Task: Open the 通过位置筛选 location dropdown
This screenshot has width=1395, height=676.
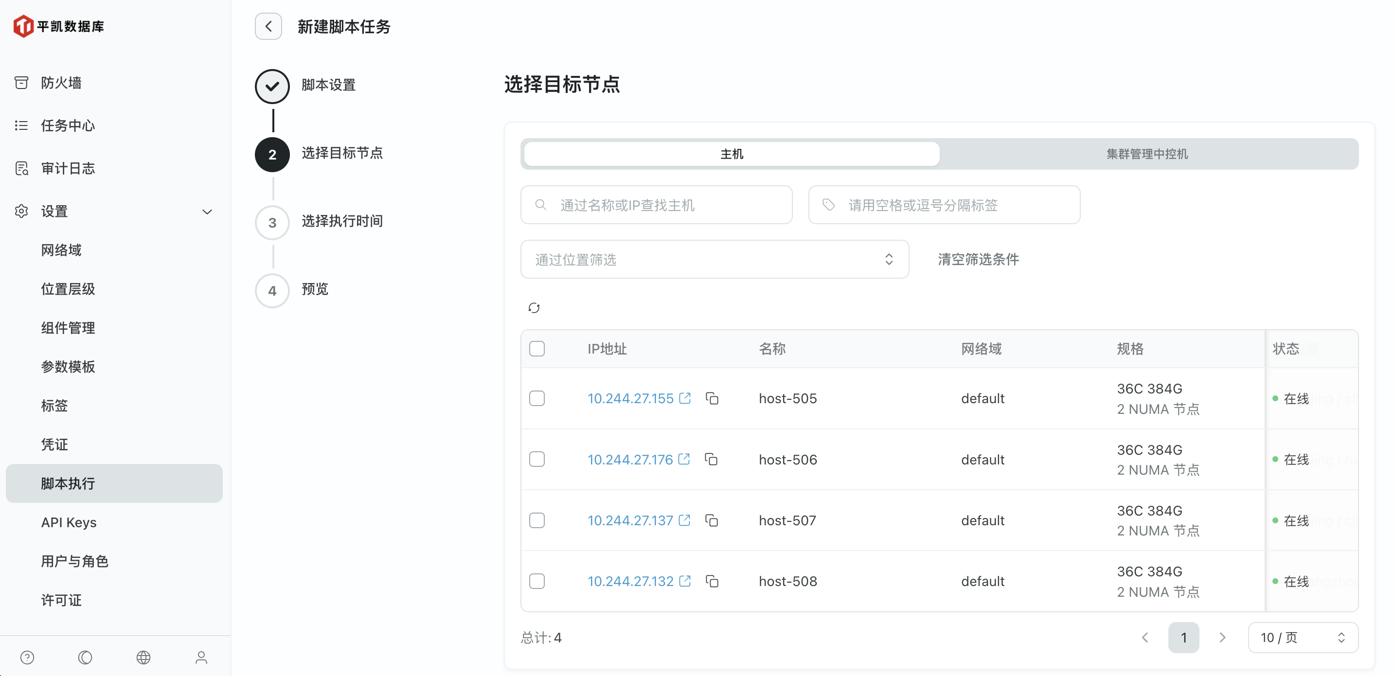Action: pos(715,260)
